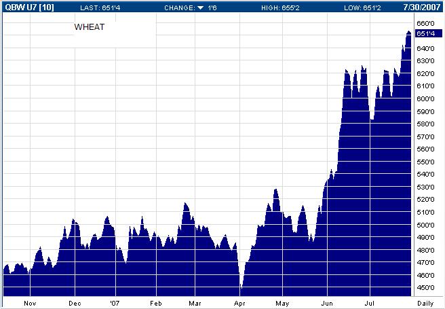Click the highlighted 651'4 current price marker
This screenshot has height=309, width=445.
pyautogui.click(x=425, y=33)
